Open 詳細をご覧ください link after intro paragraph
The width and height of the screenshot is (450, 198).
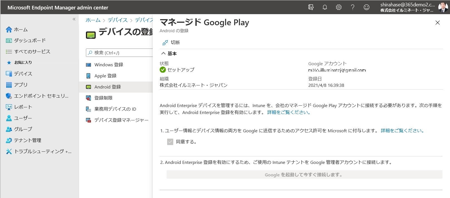(x=289, y=112)
